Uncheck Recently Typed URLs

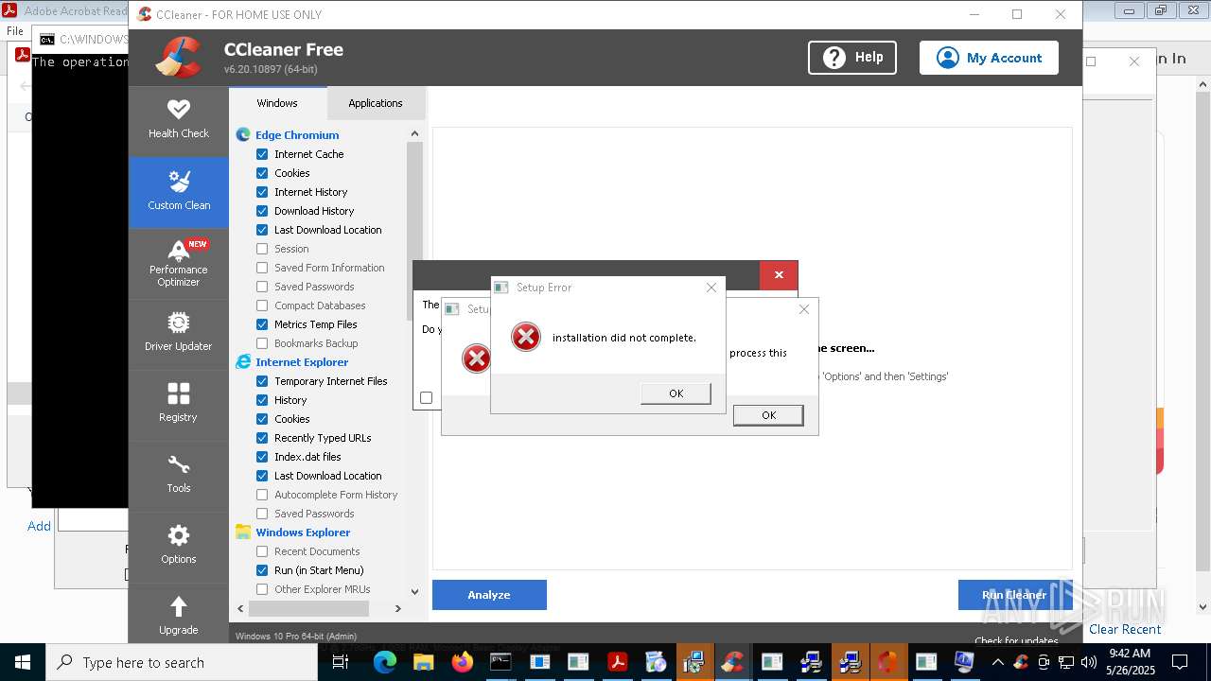coord(262,438)
